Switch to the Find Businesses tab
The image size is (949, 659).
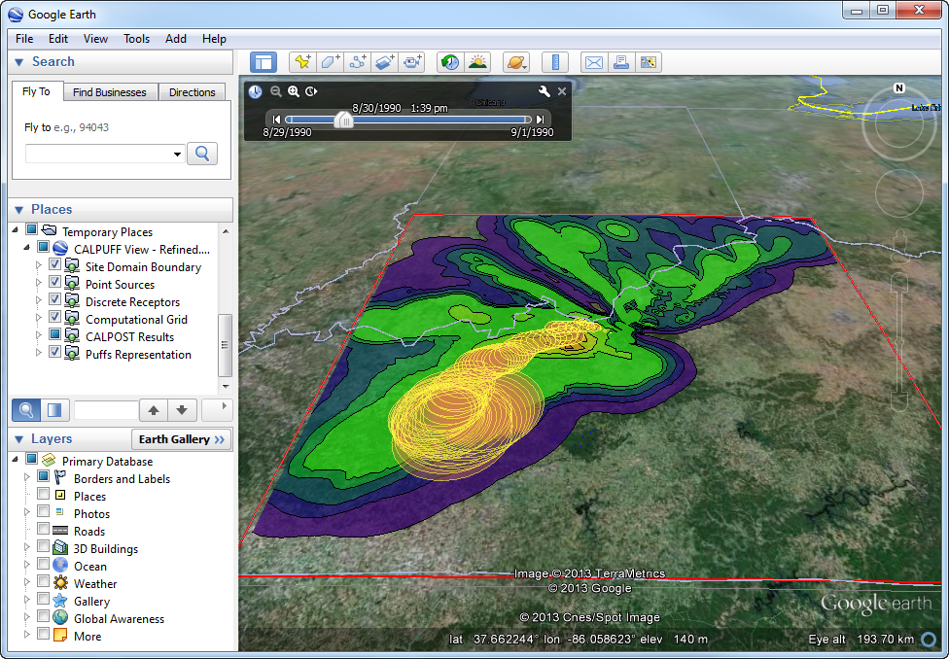110,92
